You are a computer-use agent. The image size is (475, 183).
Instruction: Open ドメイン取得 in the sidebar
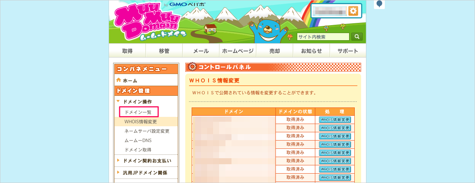click(138, 150)
